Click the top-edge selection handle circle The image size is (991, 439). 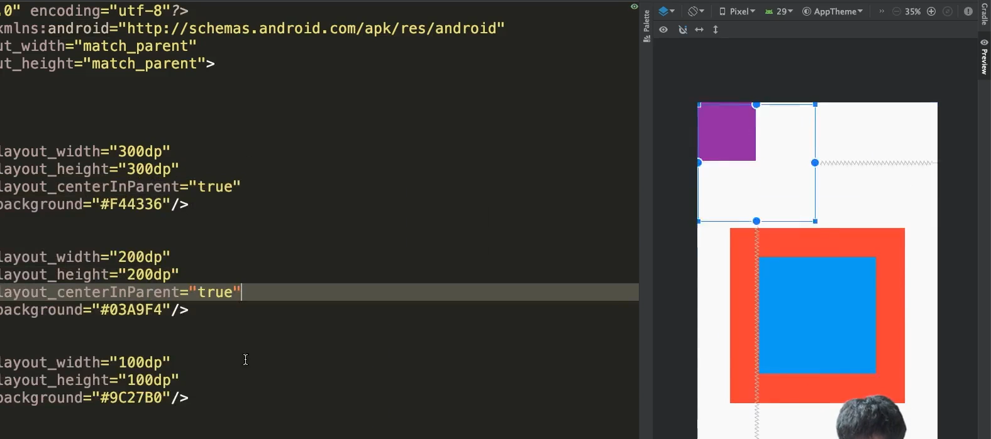tap(756, 105)
